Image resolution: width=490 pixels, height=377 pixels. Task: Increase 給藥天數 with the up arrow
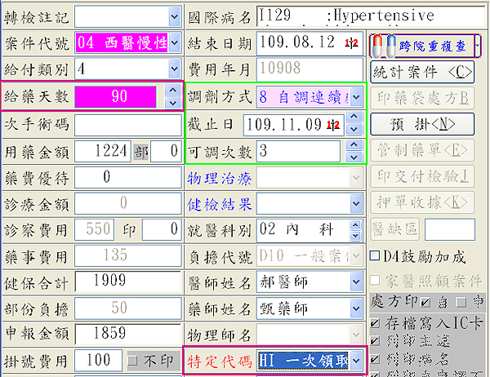click(172, 91)
